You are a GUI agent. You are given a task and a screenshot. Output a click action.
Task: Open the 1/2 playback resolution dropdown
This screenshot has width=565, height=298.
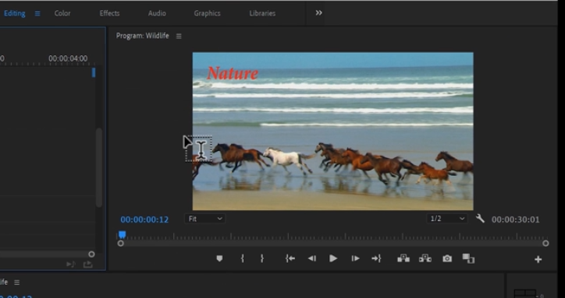tap(447, 219)
